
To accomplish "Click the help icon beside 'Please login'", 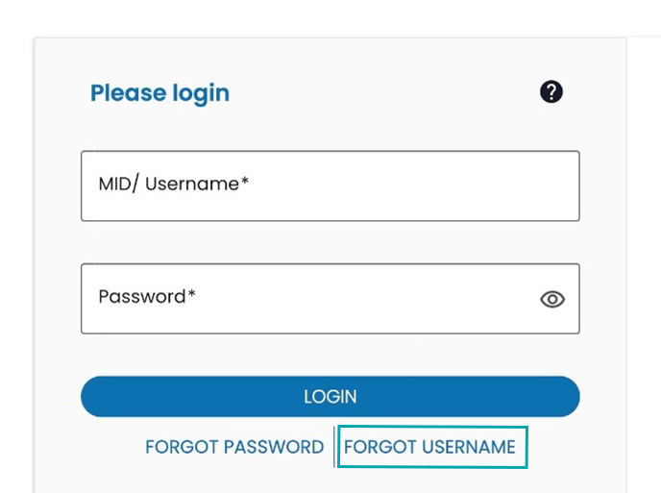I will 551,92.
